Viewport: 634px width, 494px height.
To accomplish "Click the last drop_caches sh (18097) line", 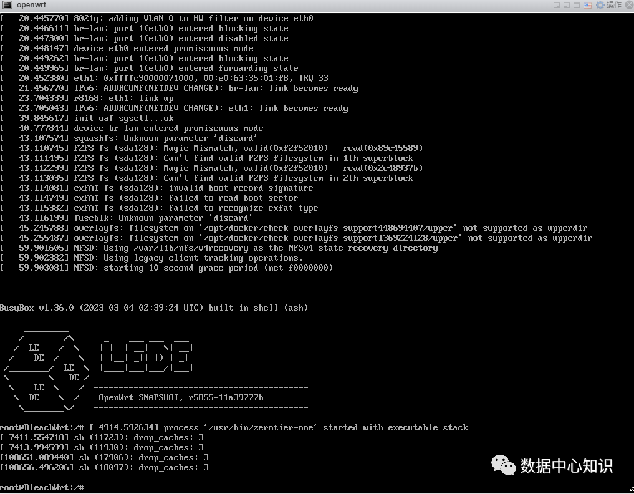I will 105,467.
